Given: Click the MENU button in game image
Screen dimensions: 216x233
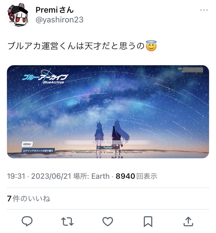Looking at the screenshot, I should click(27, 144).
